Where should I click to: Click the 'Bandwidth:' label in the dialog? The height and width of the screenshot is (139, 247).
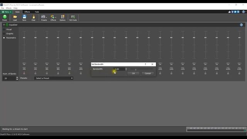[x=98, y=69]
